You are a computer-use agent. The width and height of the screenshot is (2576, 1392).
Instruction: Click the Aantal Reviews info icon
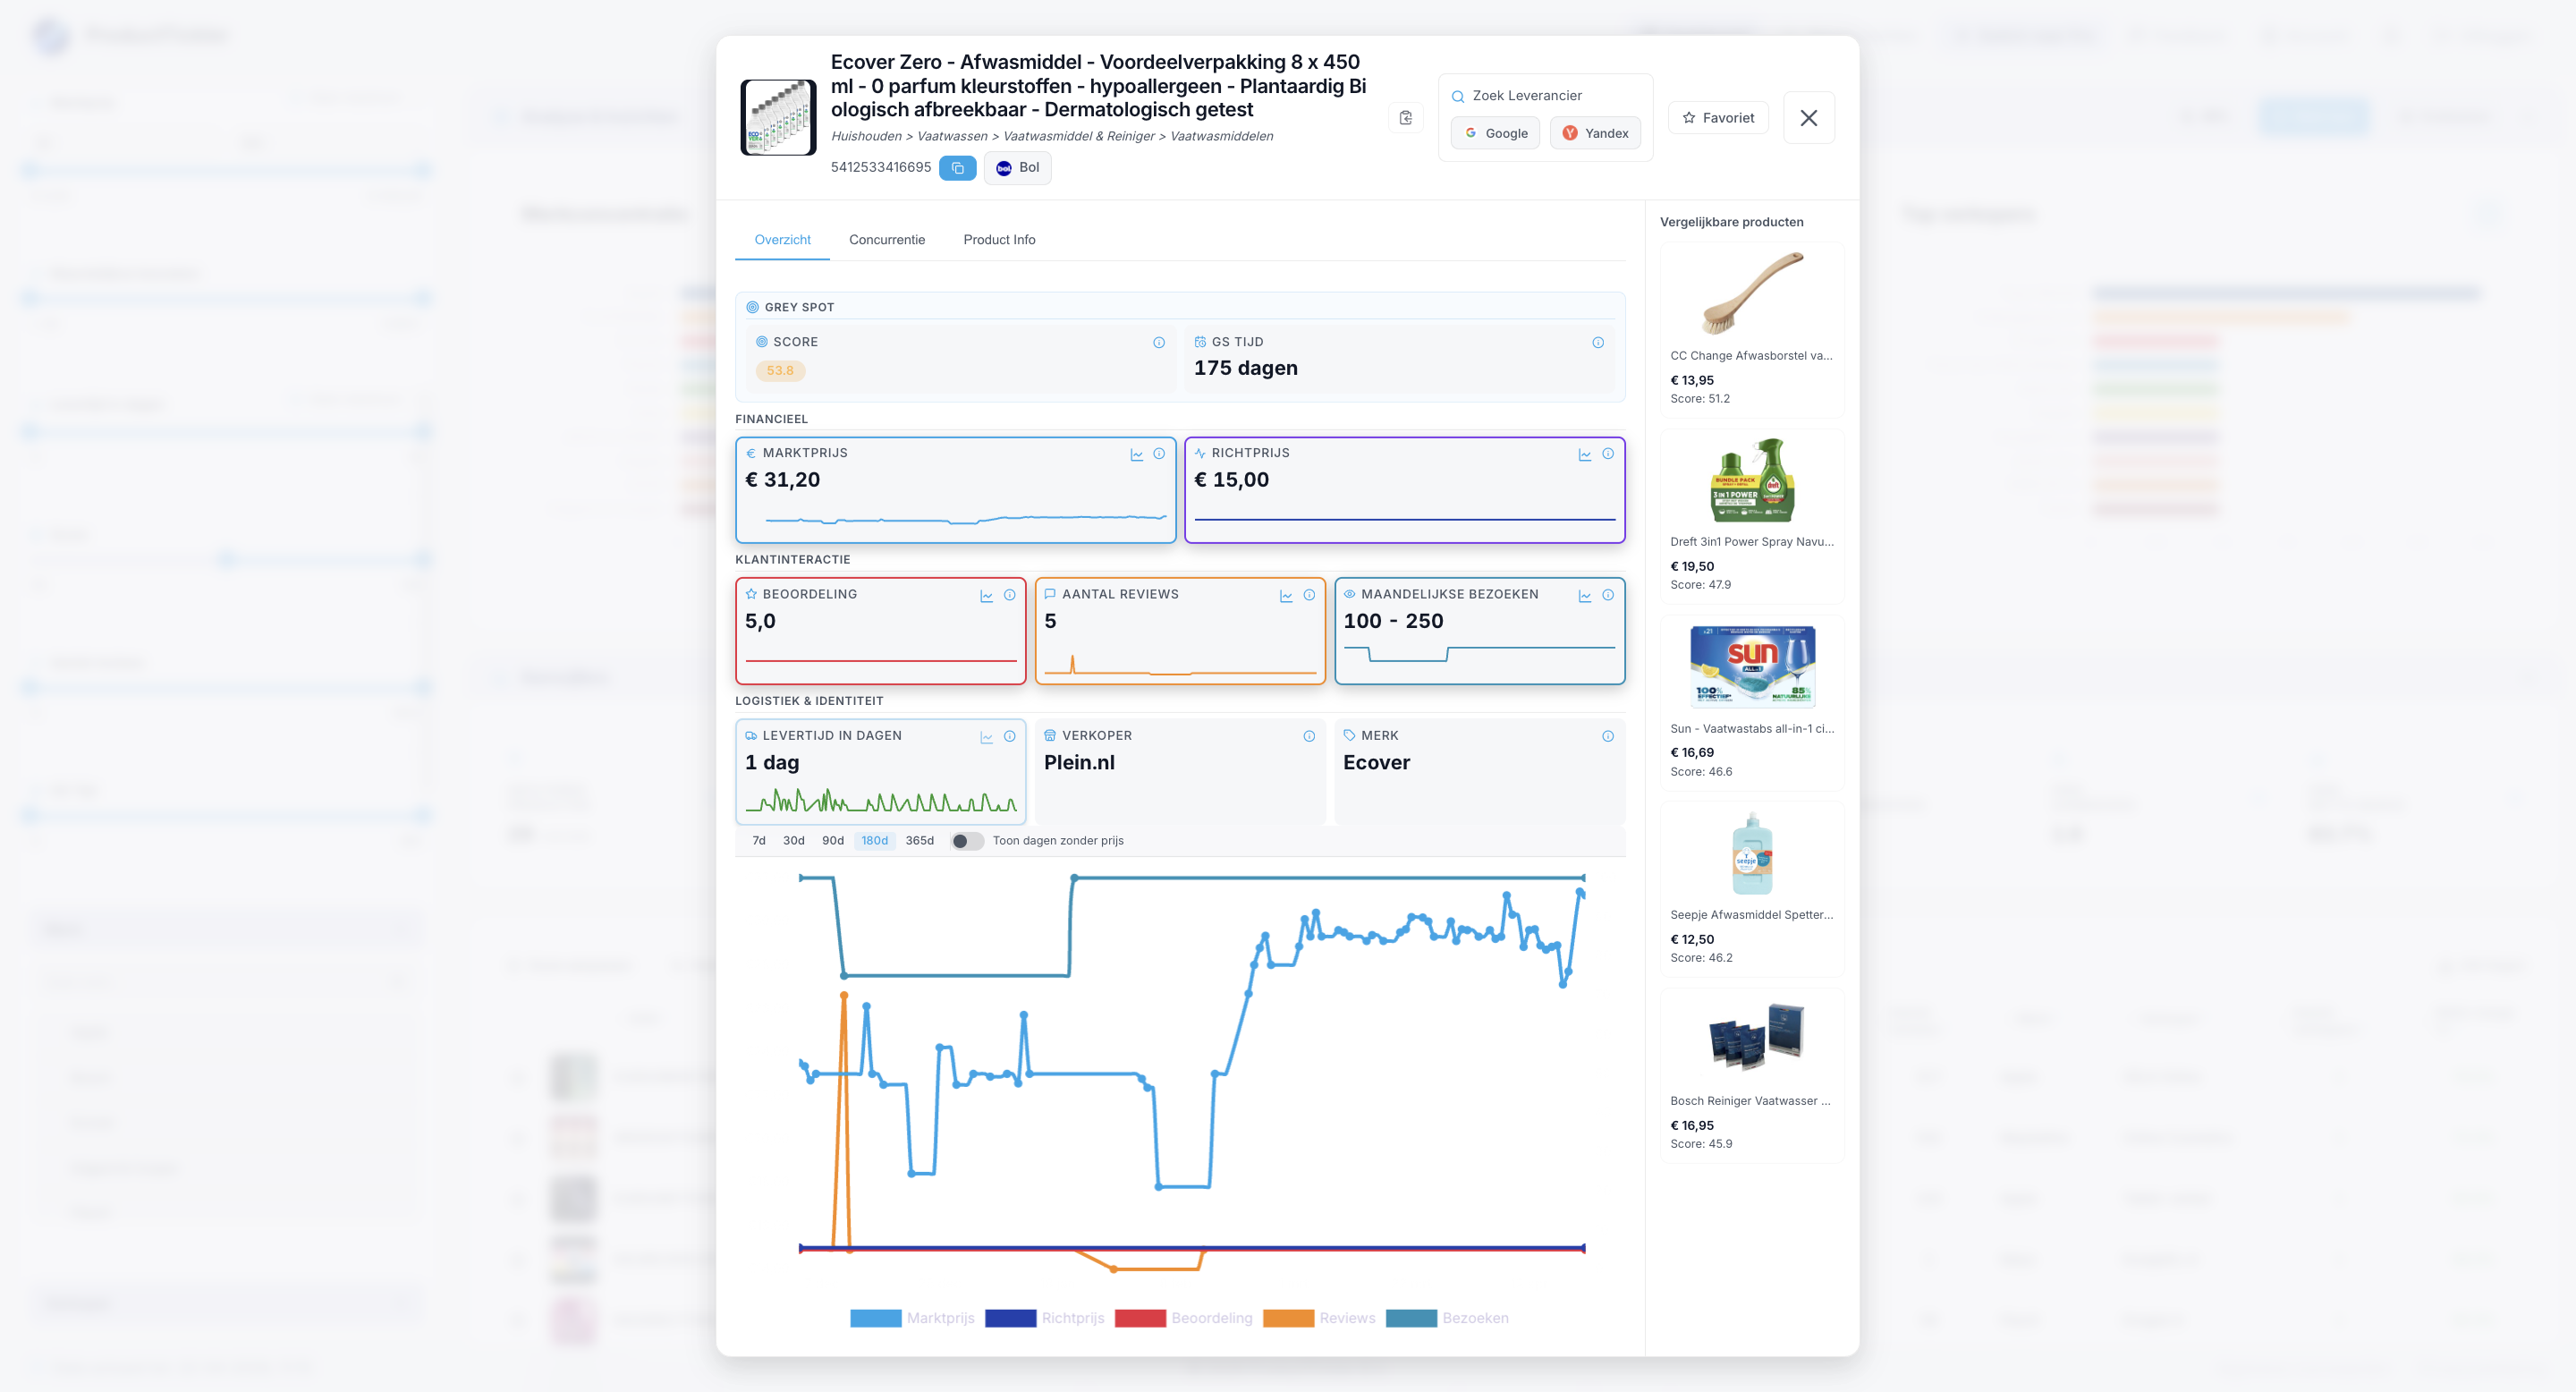[1309, 595]
